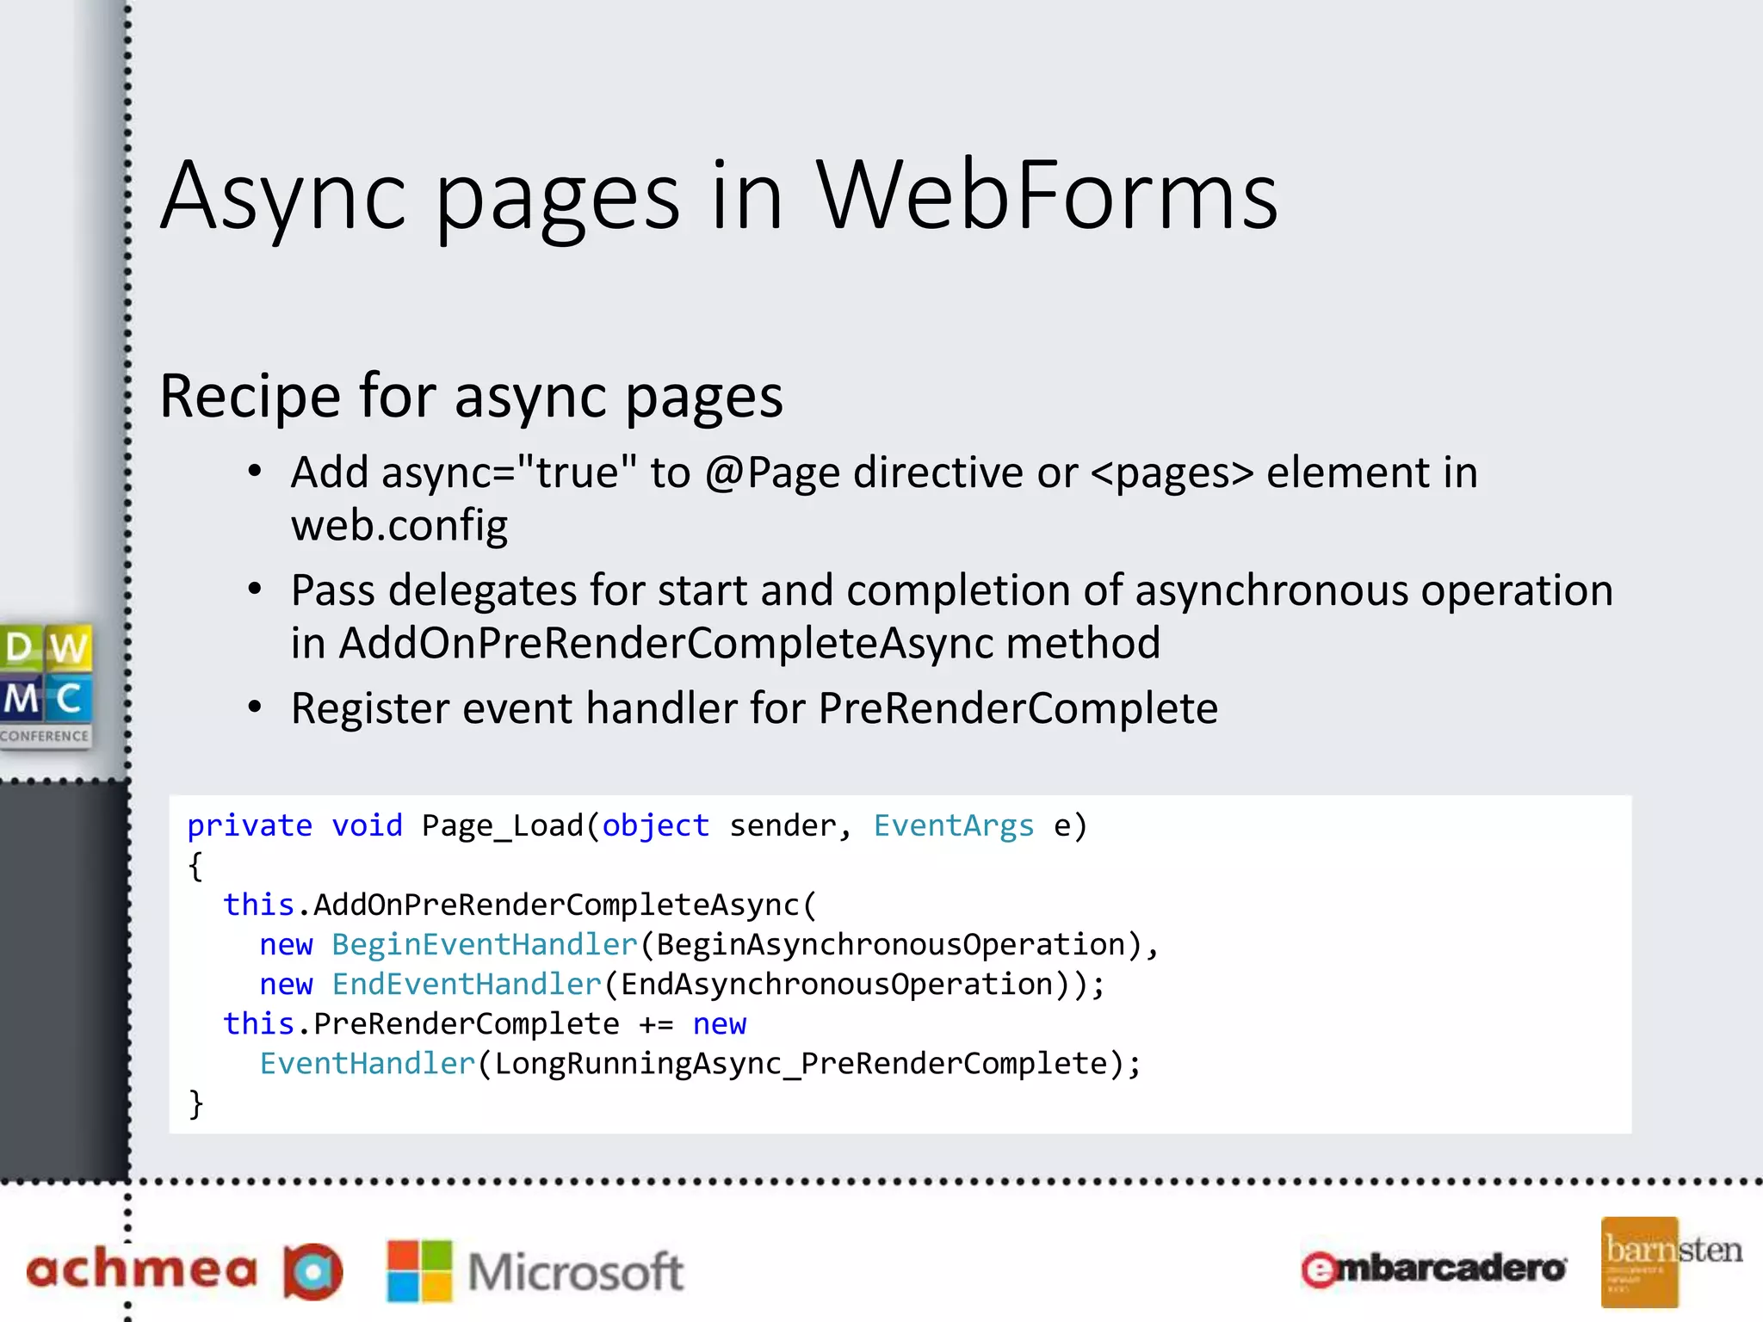Click the Page_Load method signature line
Screen dimensions: 1763x1322
point(637,825)
